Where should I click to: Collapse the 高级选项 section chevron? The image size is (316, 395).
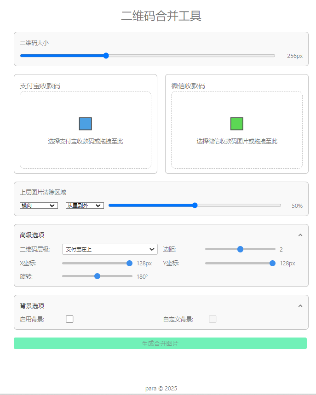[300, 235]
